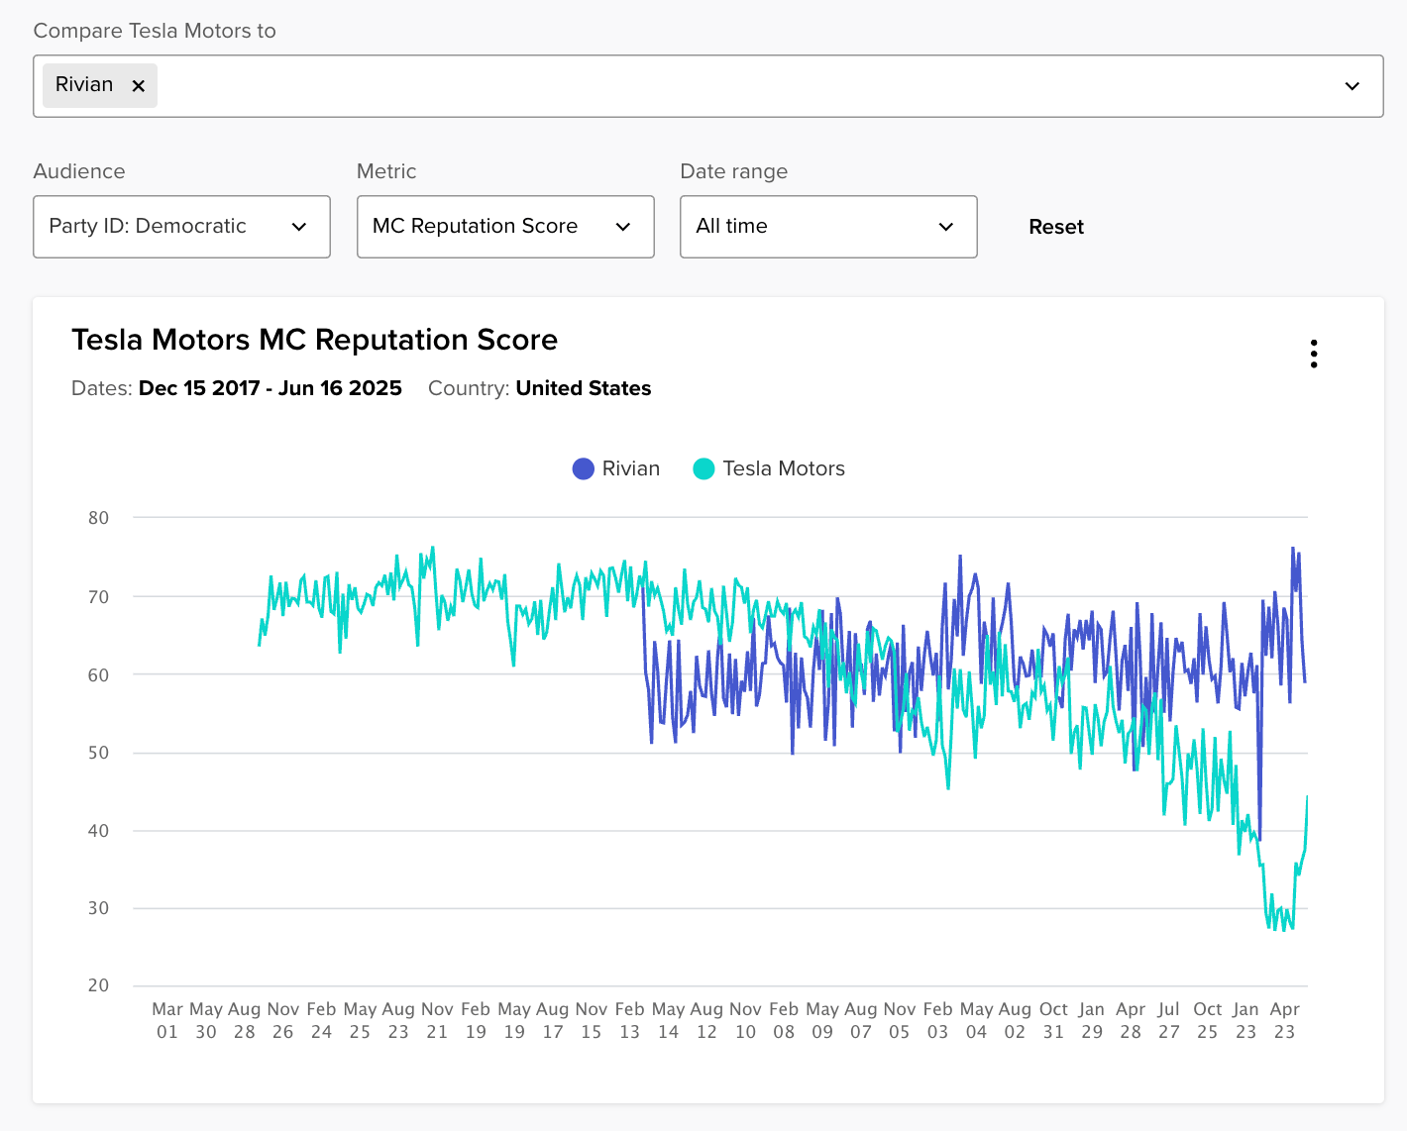Remove the Rivian tag with the x icon
The image size is (1407, 1131).
click(139, 86)
